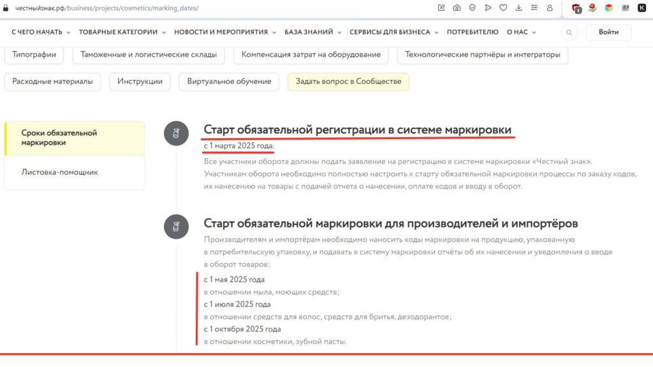Click the K profile avatar icon
This screenshot has height=367, width=653.
point(641,8)
